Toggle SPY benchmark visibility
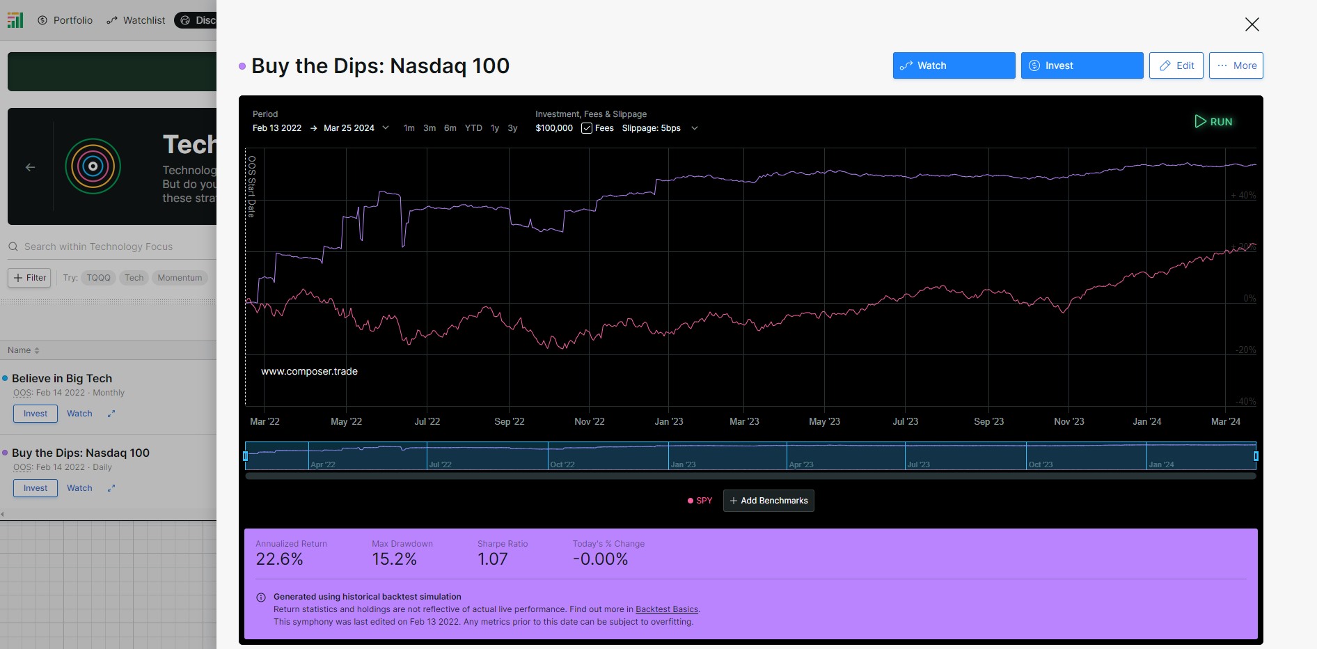Viewport: 1317px width, 649px height. (700, 501)
